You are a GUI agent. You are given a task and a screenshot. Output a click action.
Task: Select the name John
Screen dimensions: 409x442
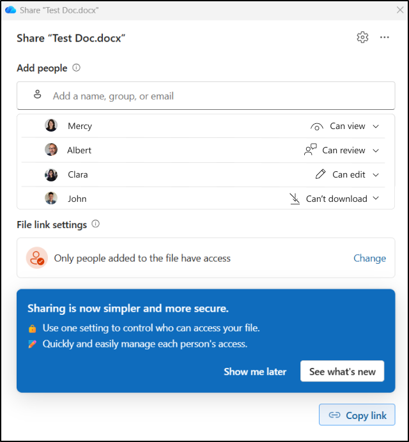77,199
